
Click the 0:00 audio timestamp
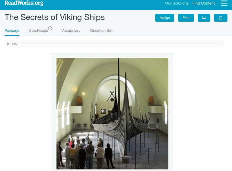click(14, 44)
